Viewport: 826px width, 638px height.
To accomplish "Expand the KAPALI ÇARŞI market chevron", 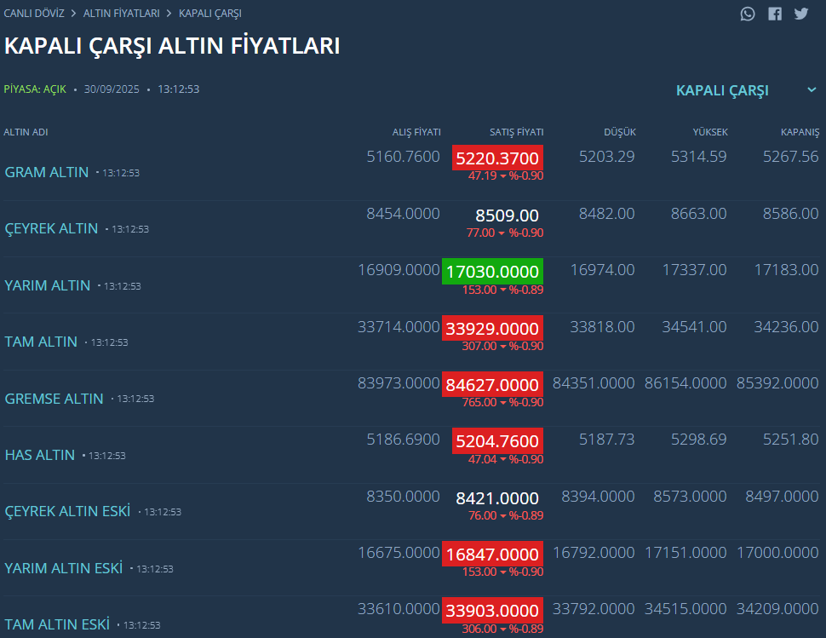I will pyautogui.click(x=812, y=89).
